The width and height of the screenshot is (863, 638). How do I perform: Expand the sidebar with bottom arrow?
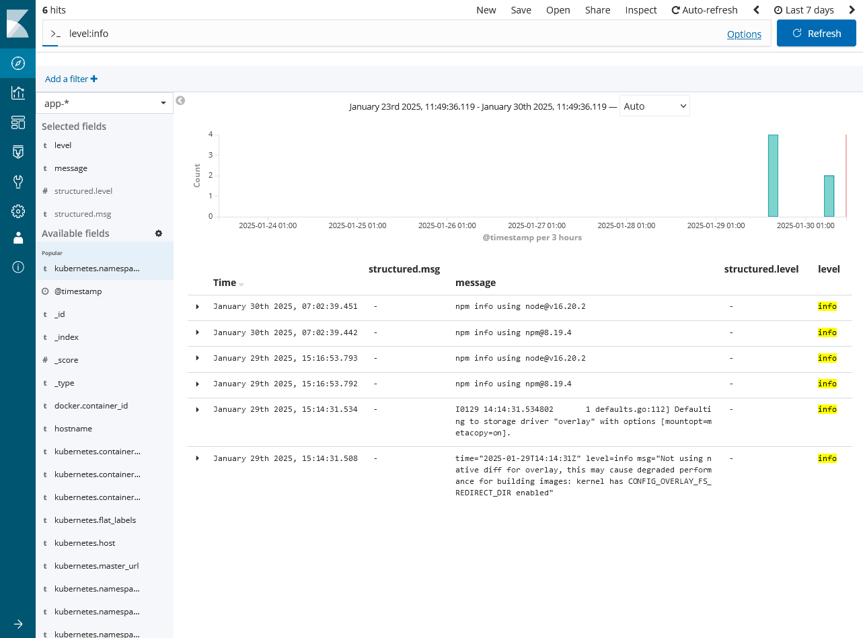click(17, 624)
